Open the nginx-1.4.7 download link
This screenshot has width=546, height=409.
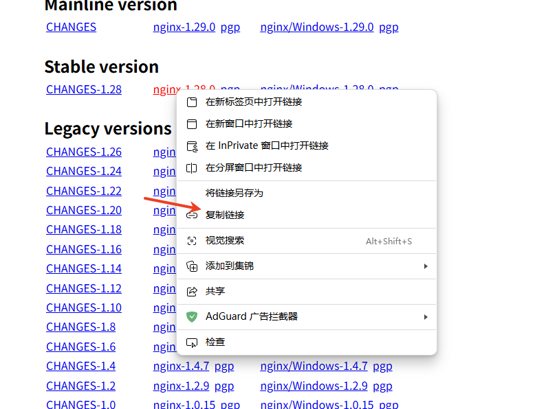pyautogui.click(x=181, y=366)
